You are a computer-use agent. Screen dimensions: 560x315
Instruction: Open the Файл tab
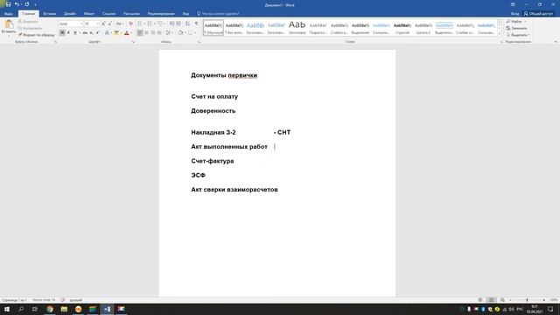9,14
